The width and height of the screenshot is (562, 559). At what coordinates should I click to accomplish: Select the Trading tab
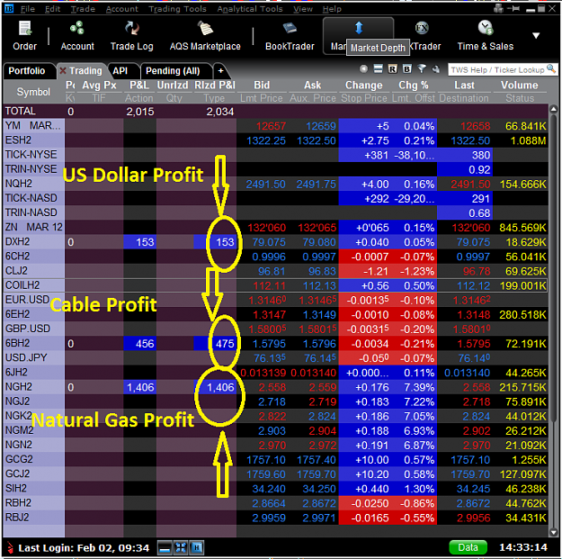pos(85,71)
